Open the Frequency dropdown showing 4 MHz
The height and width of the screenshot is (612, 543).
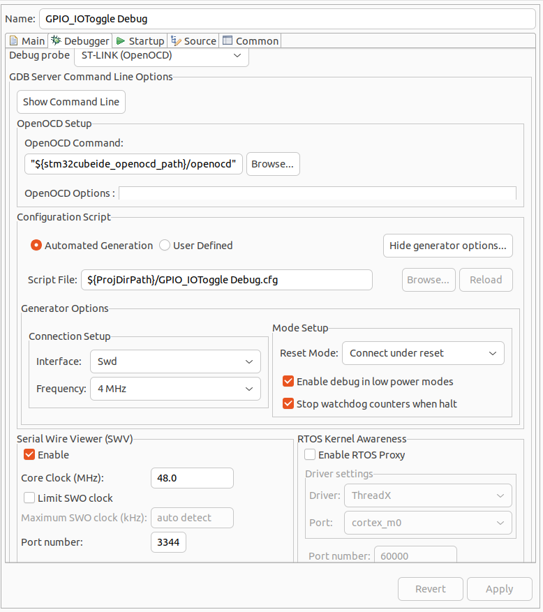pyautogui.click(x=175, y=389)
